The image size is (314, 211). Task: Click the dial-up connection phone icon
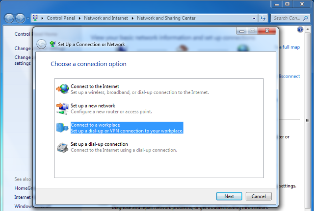pyautogui.click(x=63, y=147)
